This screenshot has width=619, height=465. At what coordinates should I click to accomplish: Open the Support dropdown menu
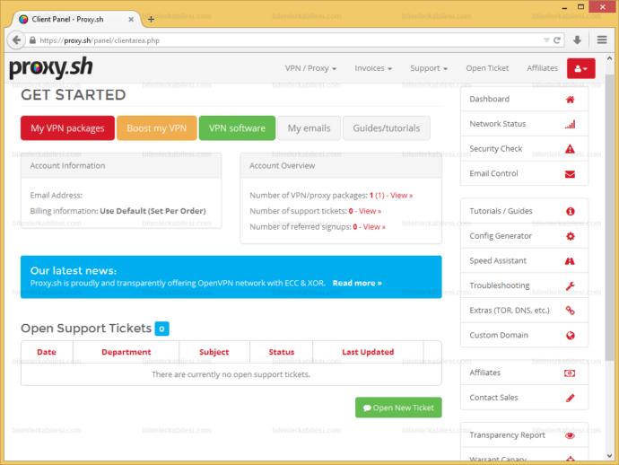pos(429,68)
